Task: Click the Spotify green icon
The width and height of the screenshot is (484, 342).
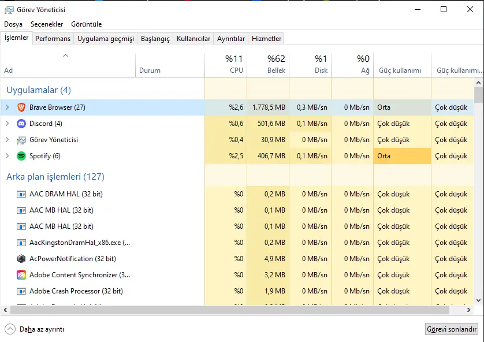Action: (x=21, y=156)
